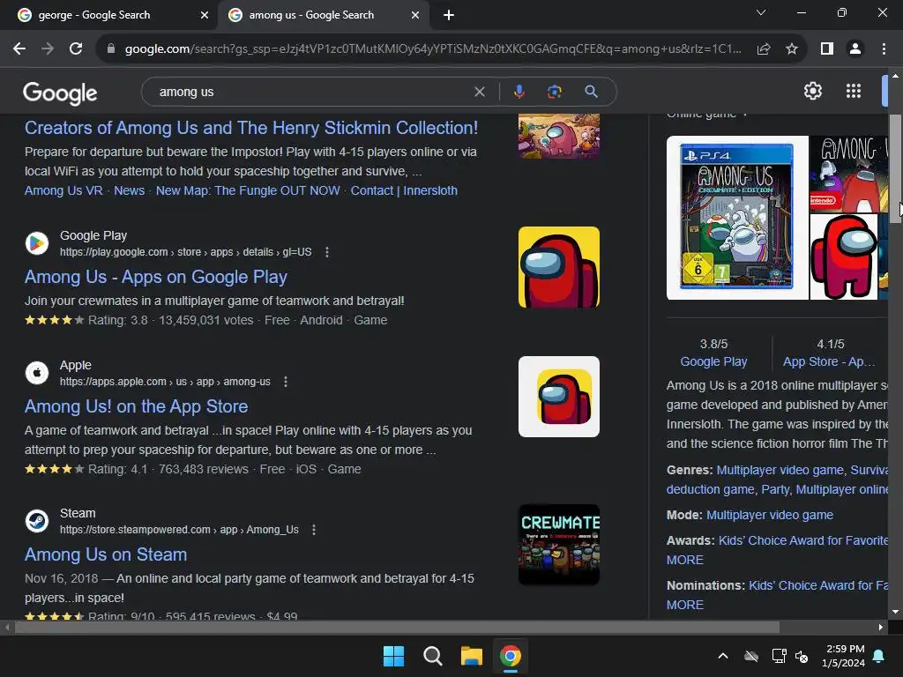Image resolution: width=903 pixels, height=677 pixels.
Task: Open the red crewmate image in knowledge panel
Action: coord(844,257)
